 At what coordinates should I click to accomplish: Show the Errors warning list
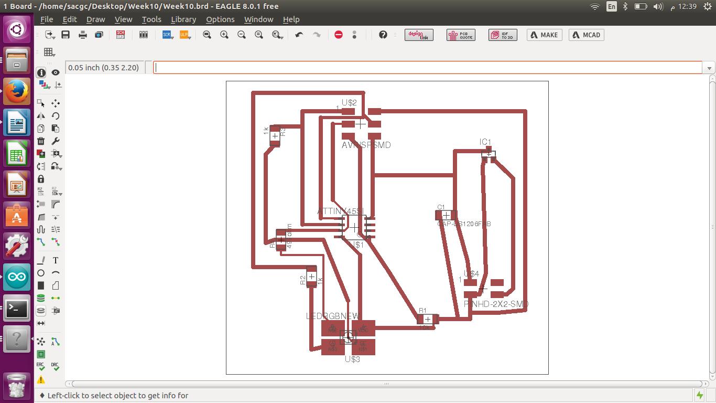click(41, 379)
